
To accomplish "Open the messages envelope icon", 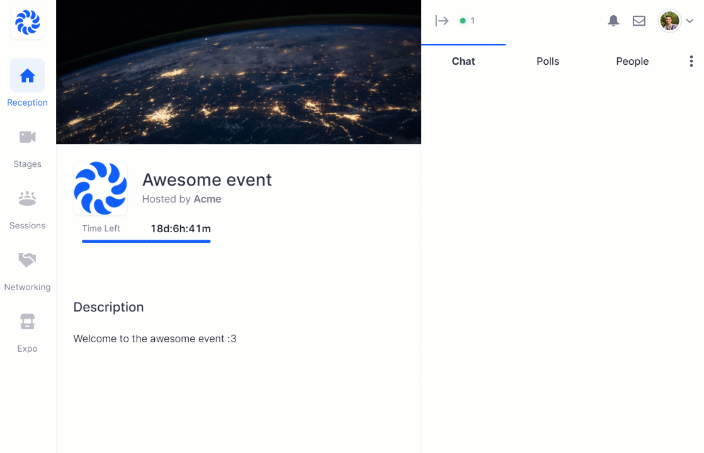I will [x=639, y=21].
